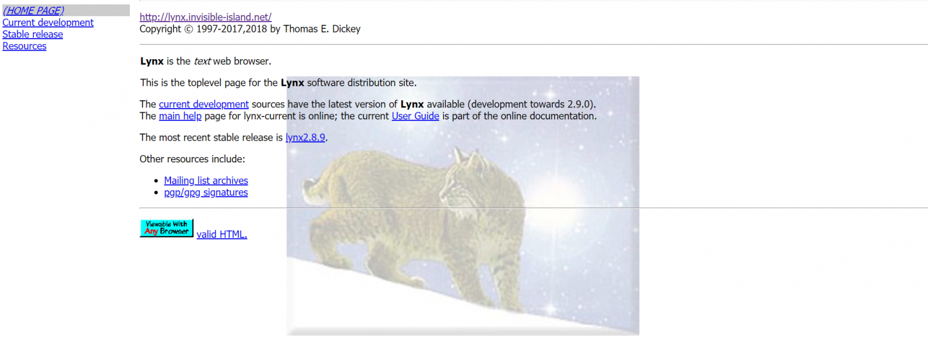Open the Resources sidebar item

tap(24, 46)
